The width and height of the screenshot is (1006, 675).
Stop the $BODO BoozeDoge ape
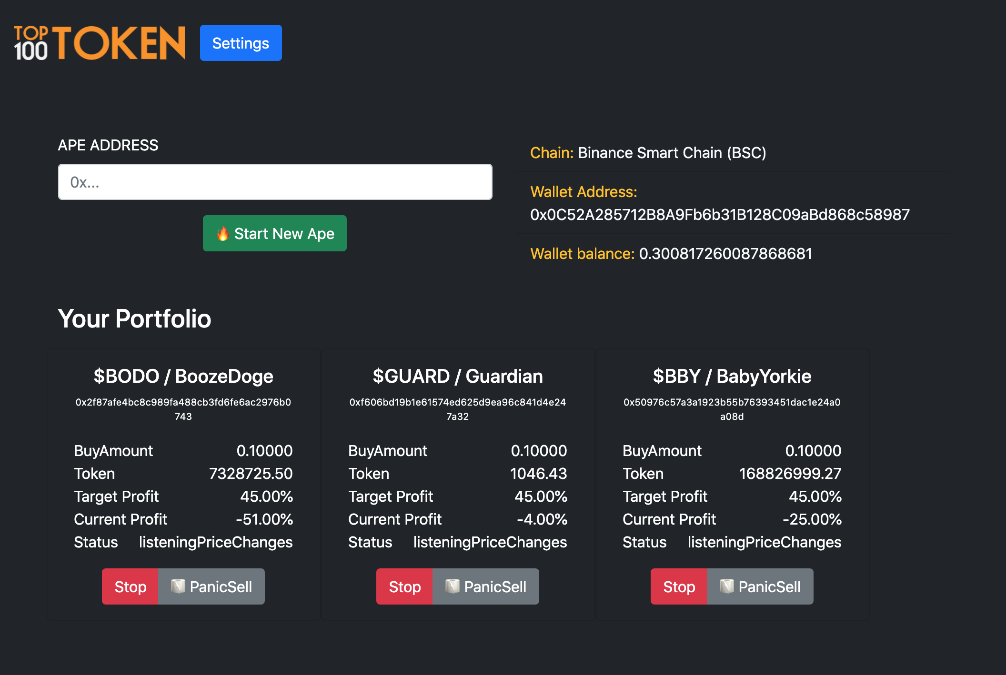click(130, 586)
